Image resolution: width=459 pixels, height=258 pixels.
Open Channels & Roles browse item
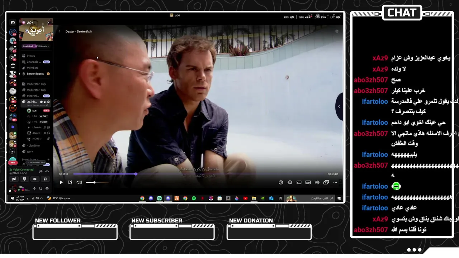coord(36,62)
